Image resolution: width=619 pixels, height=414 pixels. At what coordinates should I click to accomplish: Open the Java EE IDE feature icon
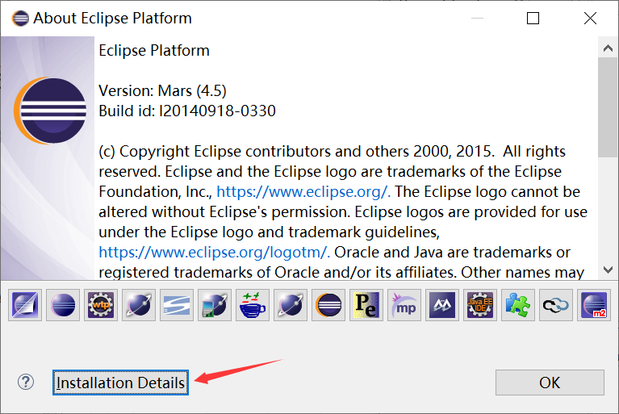[480, 305]
